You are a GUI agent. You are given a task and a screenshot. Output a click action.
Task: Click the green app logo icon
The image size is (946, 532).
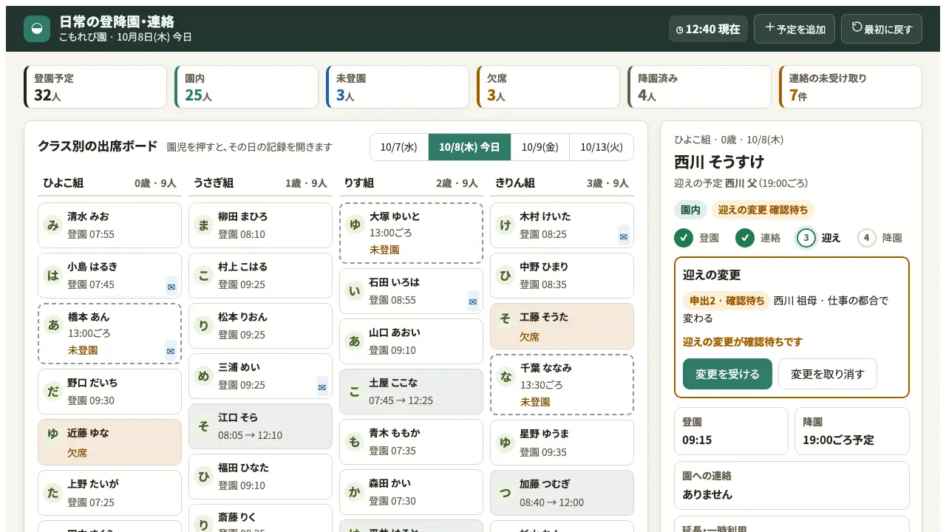[x=37, y=29]
